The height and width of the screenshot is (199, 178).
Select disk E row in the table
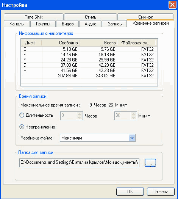pos(89,55)
